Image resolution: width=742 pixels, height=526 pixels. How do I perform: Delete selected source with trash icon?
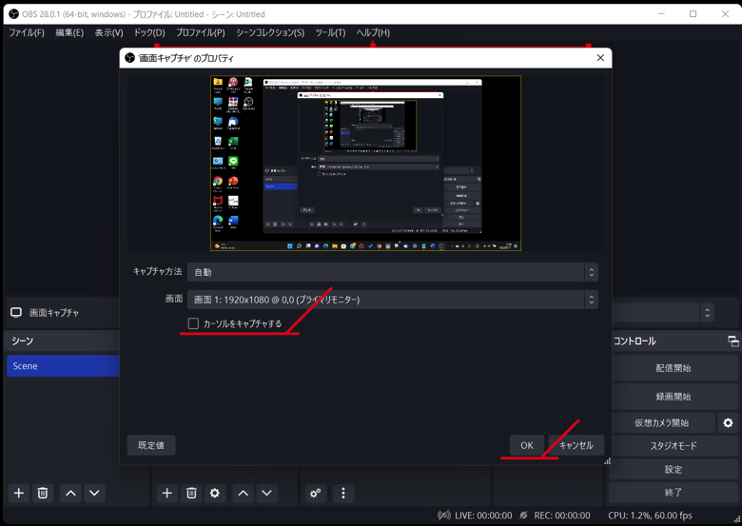pyautogui.click(x=191, y=493)
